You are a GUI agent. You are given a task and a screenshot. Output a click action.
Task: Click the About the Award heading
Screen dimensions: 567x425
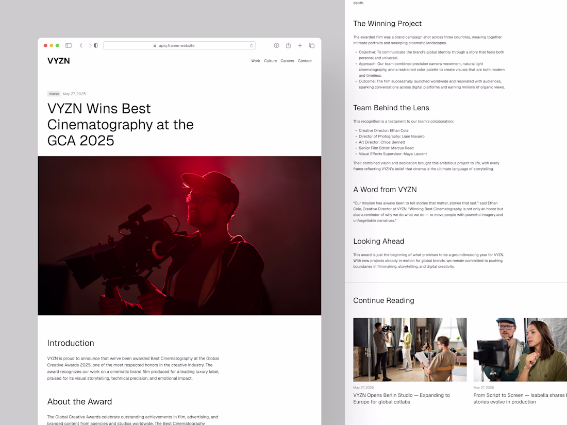click(79, 401)
